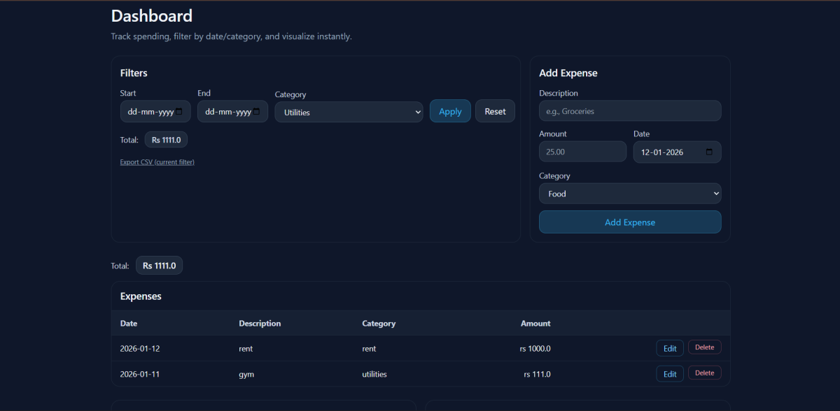Delete the gym expense entry

pyautogui.click(x=704, y=373)
